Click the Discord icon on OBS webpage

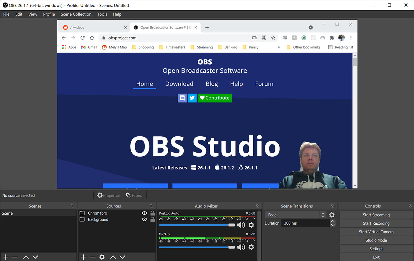(182, 98)
